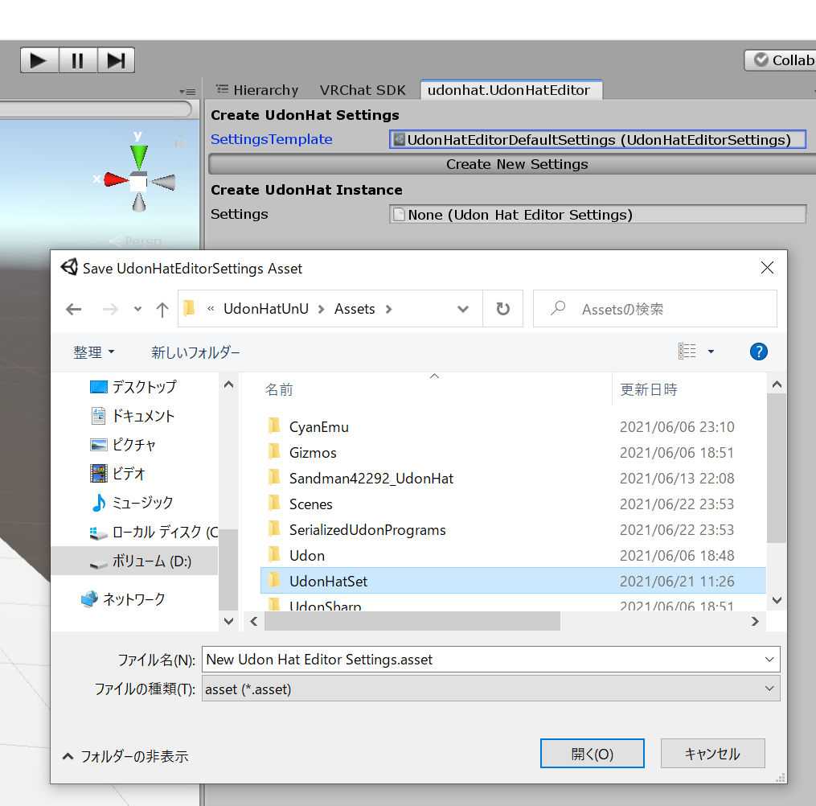The width and height of the screenshot is (816, 806).
Task: Start Unity Play mode
Action: click(x=39, y=60)
